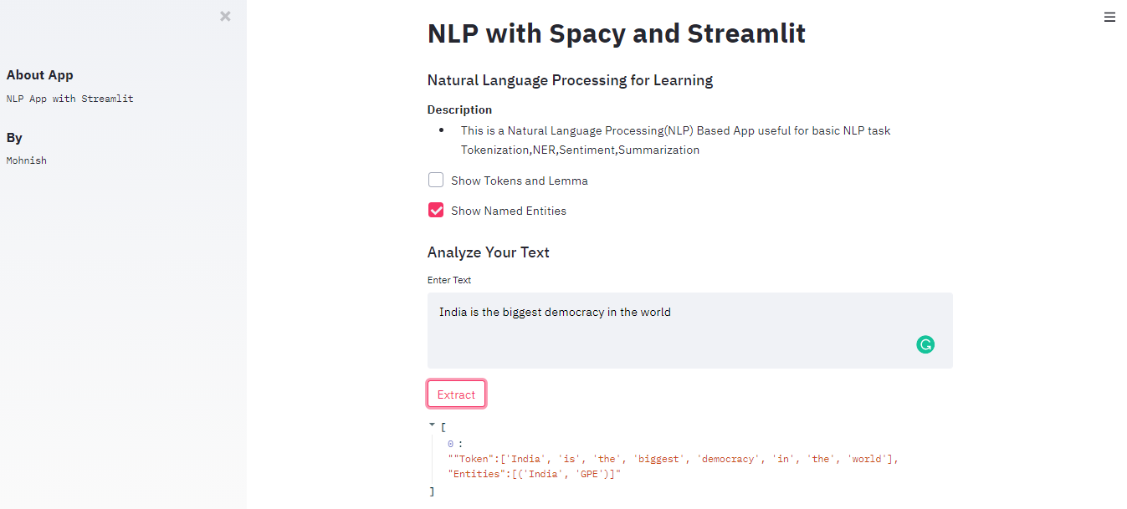Close the About App sidebar
Screen dimensions: 1127x509
(x=224, y=16)
